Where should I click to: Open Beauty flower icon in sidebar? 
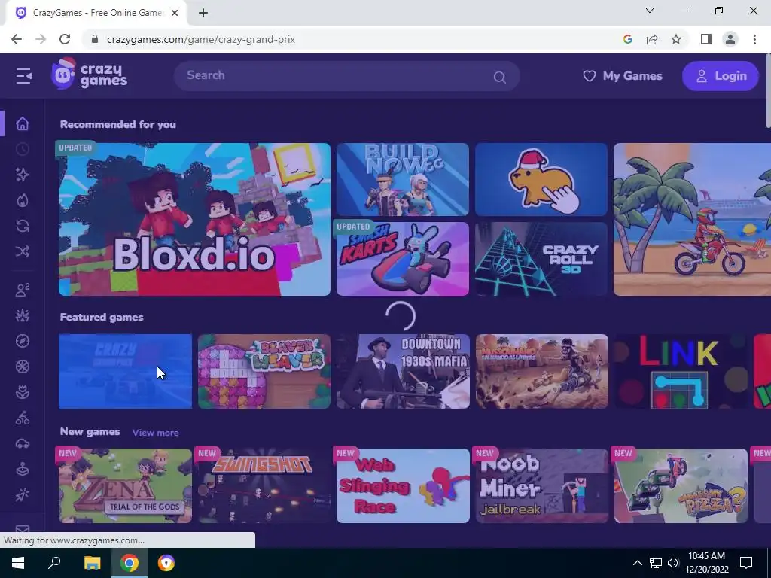click(x=23, y=392)
